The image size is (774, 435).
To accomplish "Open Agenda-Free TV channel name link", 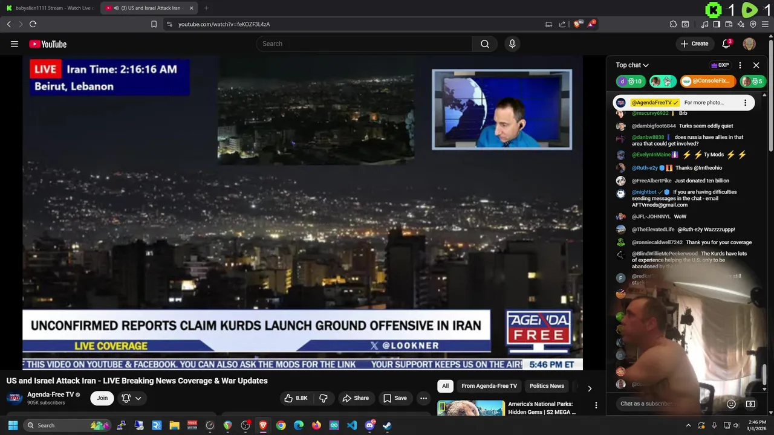I will (51, 395).
